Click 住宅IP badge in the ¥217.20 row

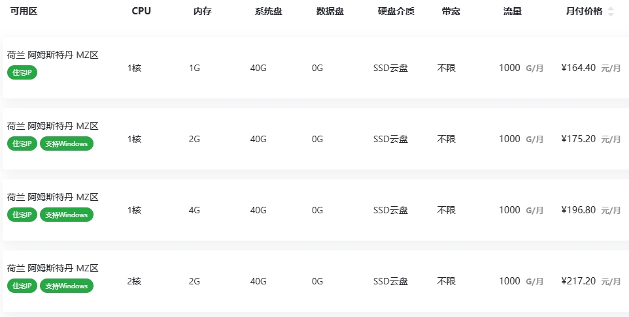coord(22,286)
